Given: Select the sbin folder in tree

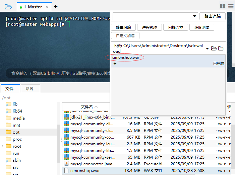Looking at the screenshot, I should [x=17, y=160].
